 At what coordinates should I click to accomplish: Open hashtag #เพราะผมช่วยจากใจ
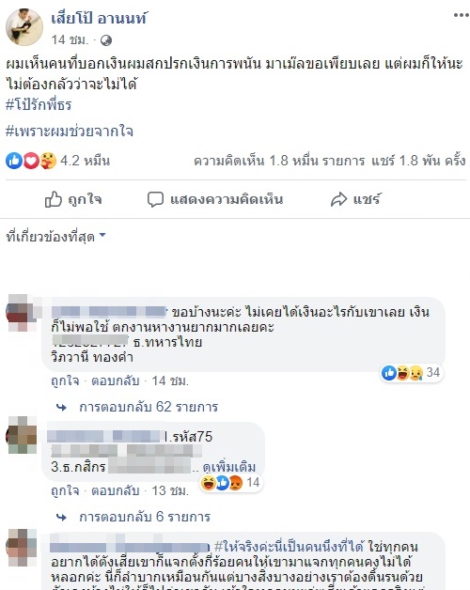click(x=70, y=131)
